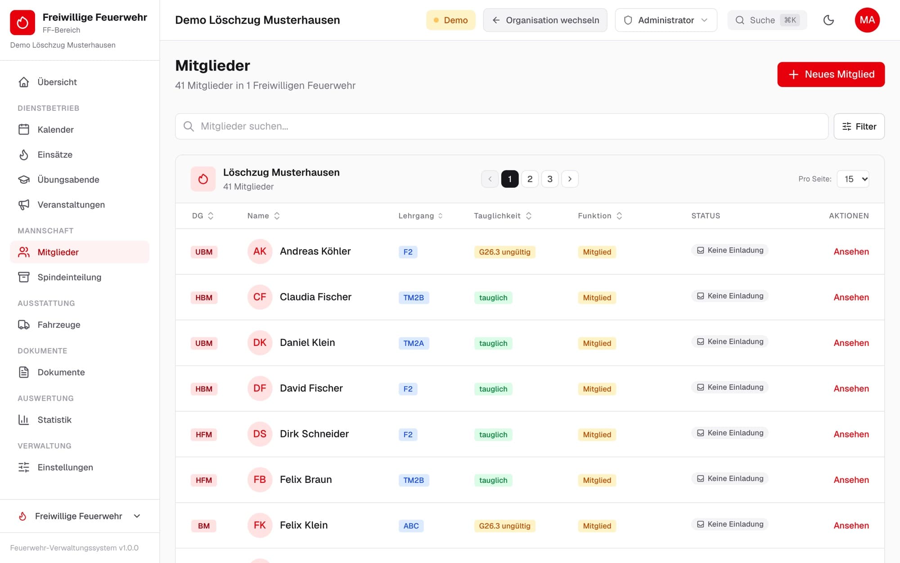Open Übungsabende page
900x563 pixels.
(80, 180)
